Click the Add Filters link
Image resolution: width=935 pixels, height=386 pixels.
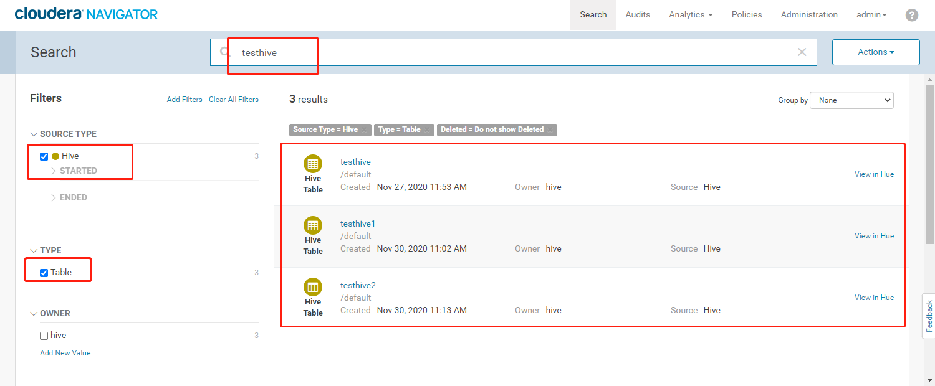point(185,100)
